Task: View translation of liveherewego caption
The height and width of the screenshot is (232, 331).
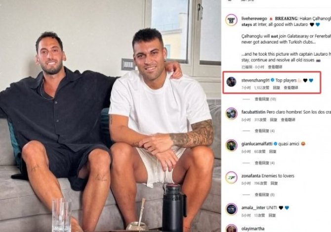Action: [275, 67]
